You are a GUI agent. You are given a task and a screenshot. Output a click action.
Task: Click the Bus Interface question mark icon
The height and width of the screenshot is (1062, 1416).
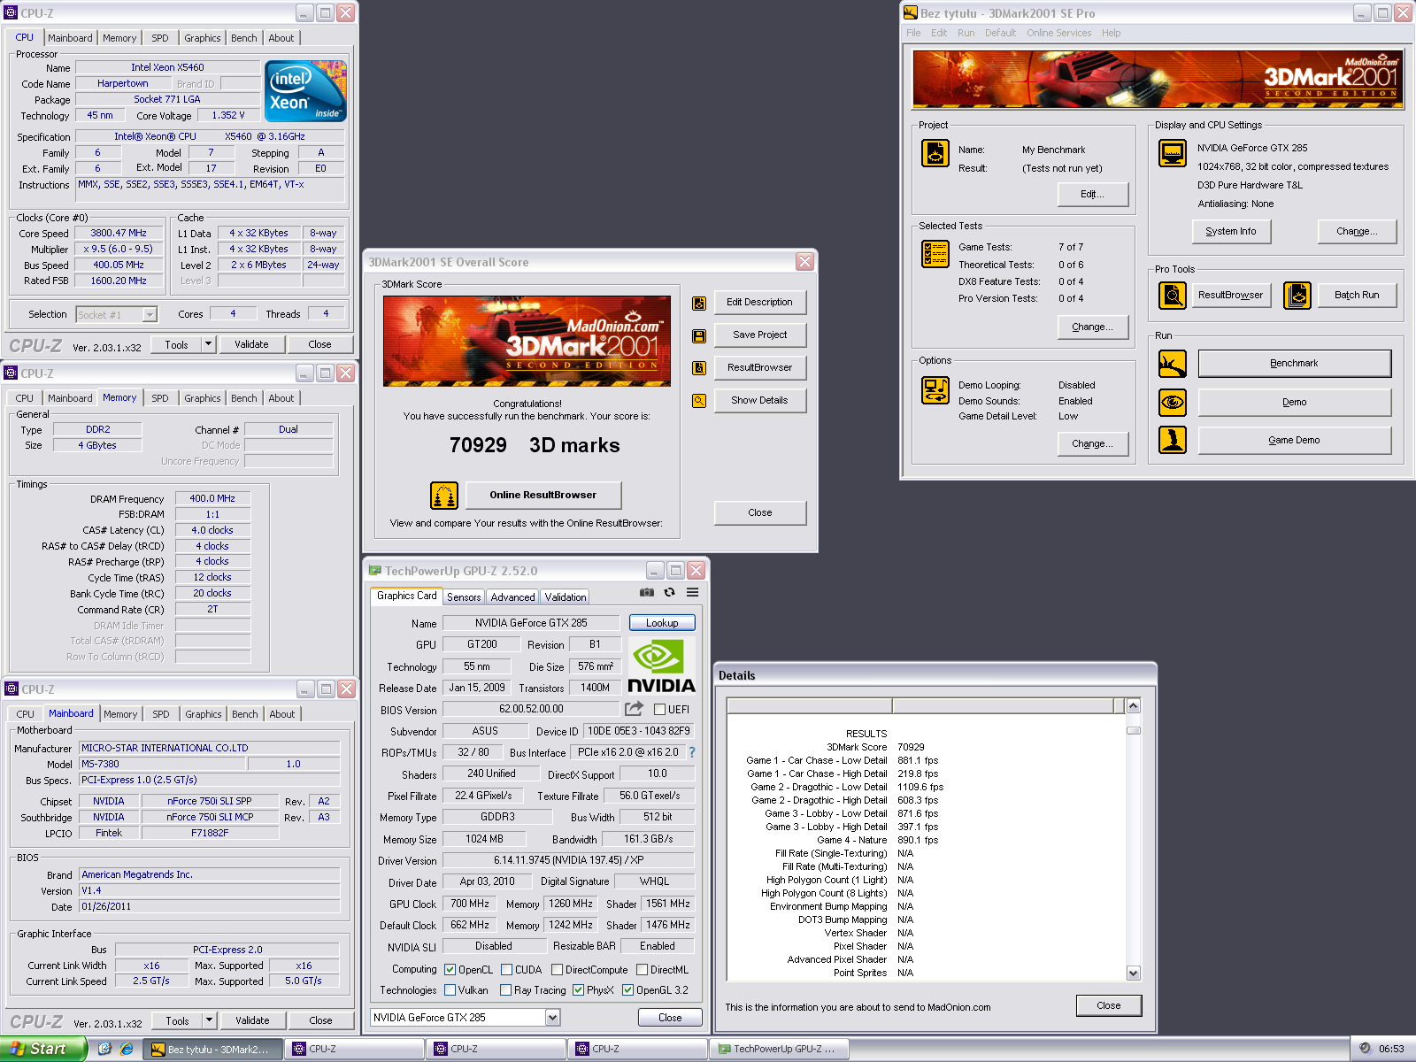tap(692, 752)
